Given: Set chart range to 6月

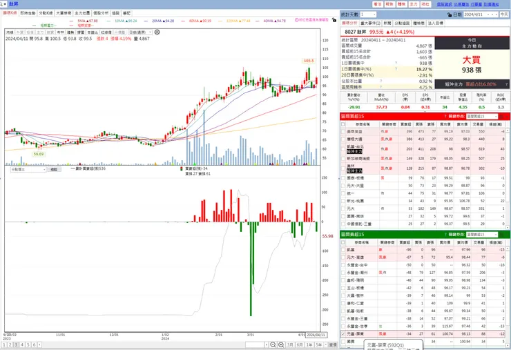Looking at the screenshot, I should click(x=300, y=344).
